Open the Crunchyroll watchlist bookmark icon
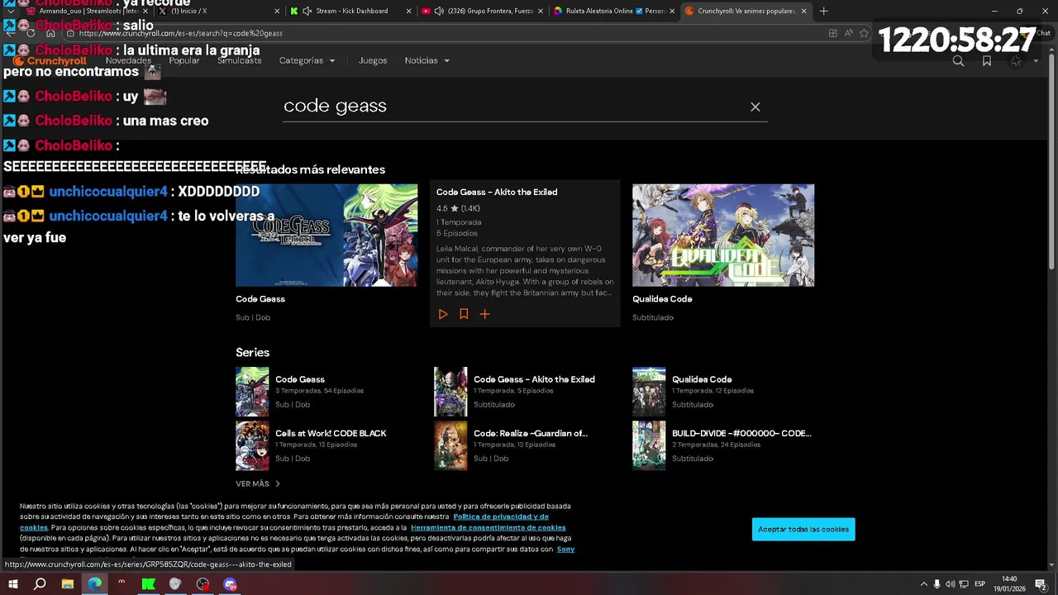1058x595 pixels. coord(987,60)
